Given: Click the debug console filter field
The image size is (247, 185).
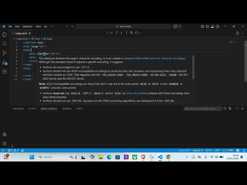Looking at the screenshot, I should [203, 109].
